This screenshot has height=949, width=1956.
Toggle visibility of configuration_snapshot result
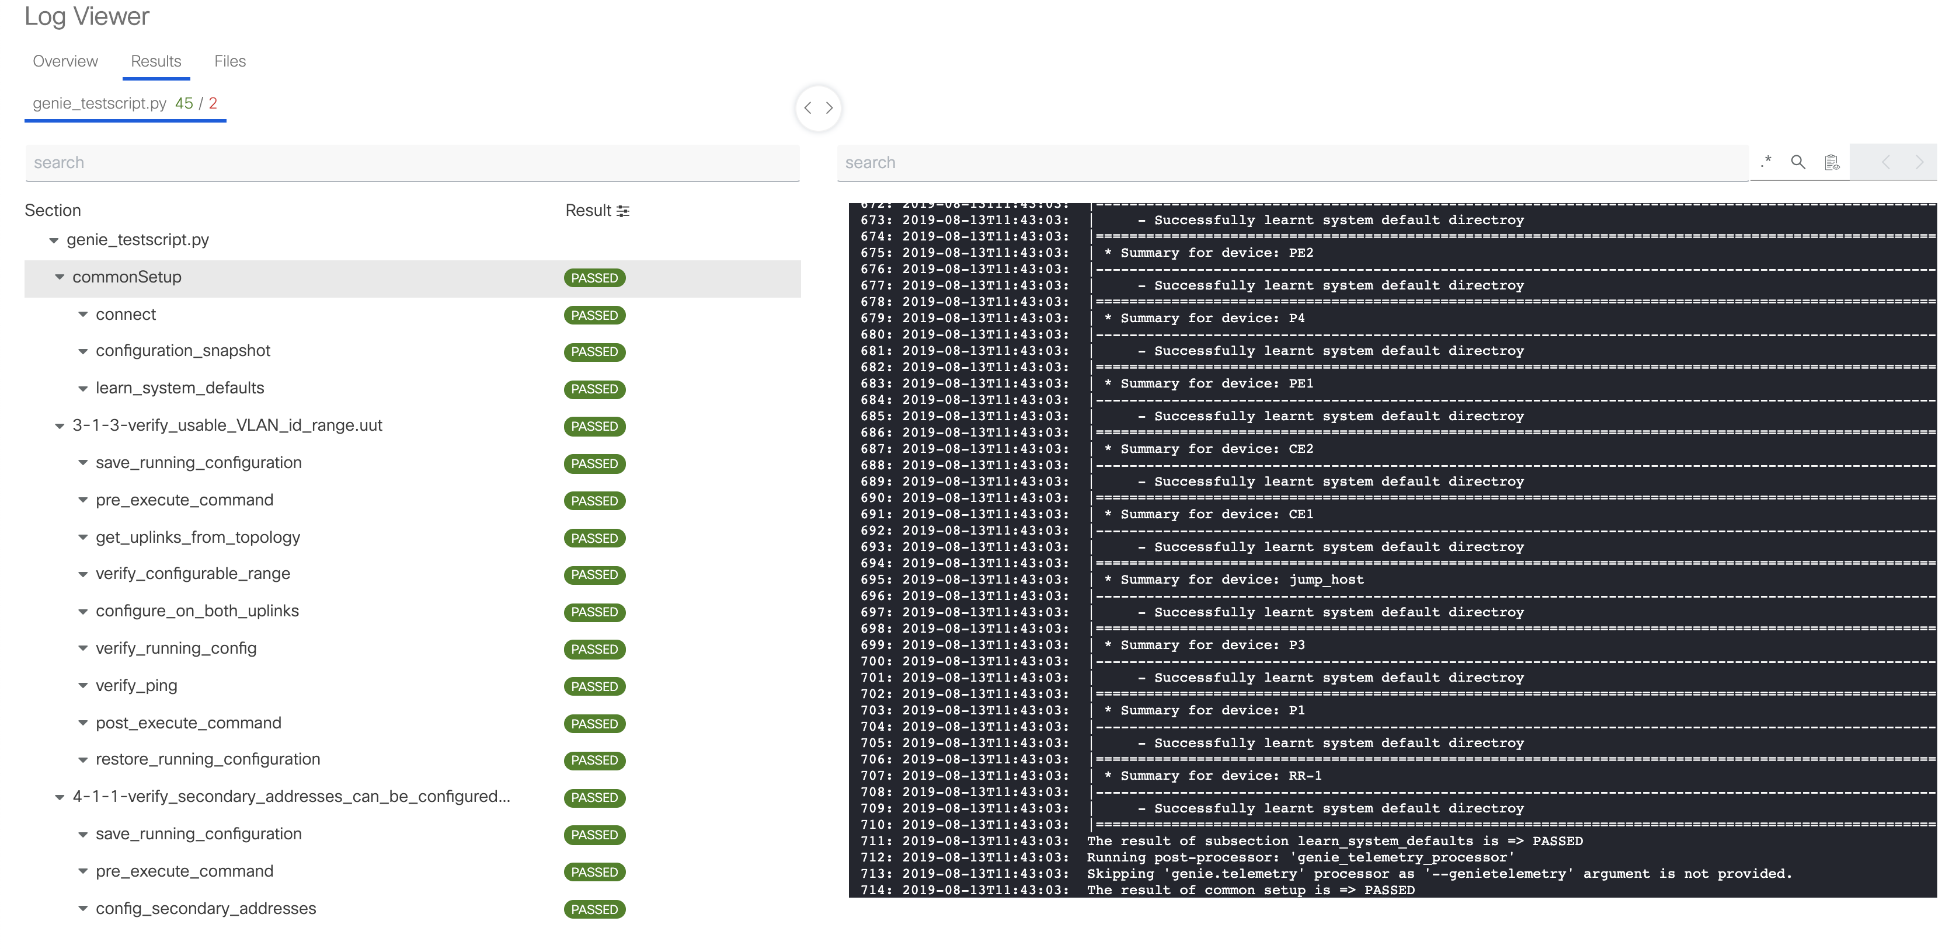(x=85, y=350)
